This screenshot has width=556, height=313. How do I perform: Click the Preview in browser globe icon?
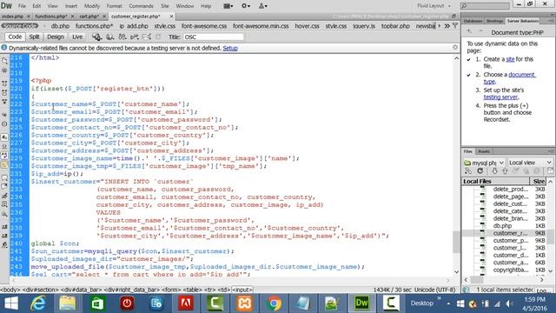click(109, 37)
